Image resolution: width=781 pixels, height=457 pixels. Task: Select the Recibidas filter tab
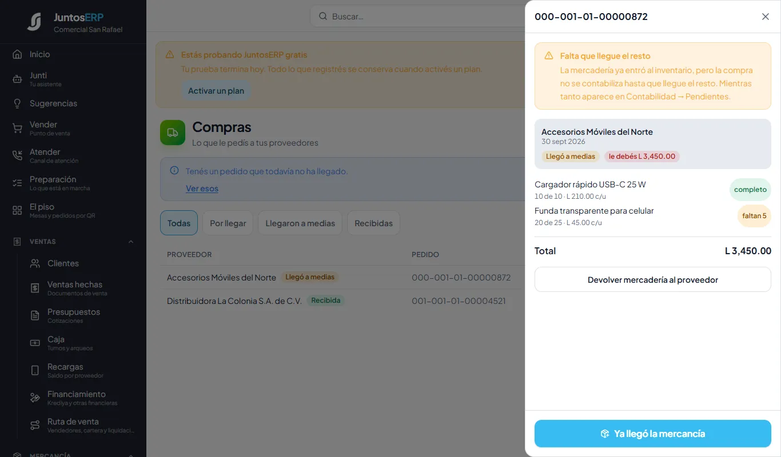[373, 223]
